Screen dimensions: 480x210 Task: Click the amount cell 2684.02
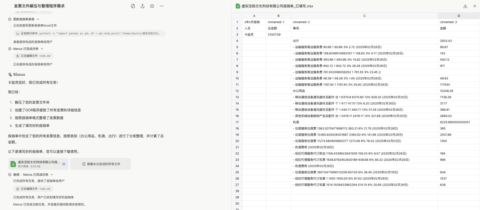pyautogui.click(x=459, y=116)
